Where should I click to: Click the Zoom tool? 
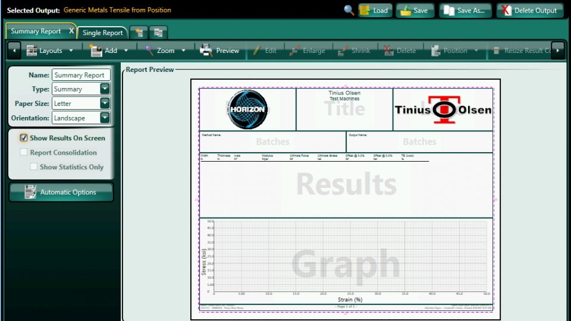[160, 51]
